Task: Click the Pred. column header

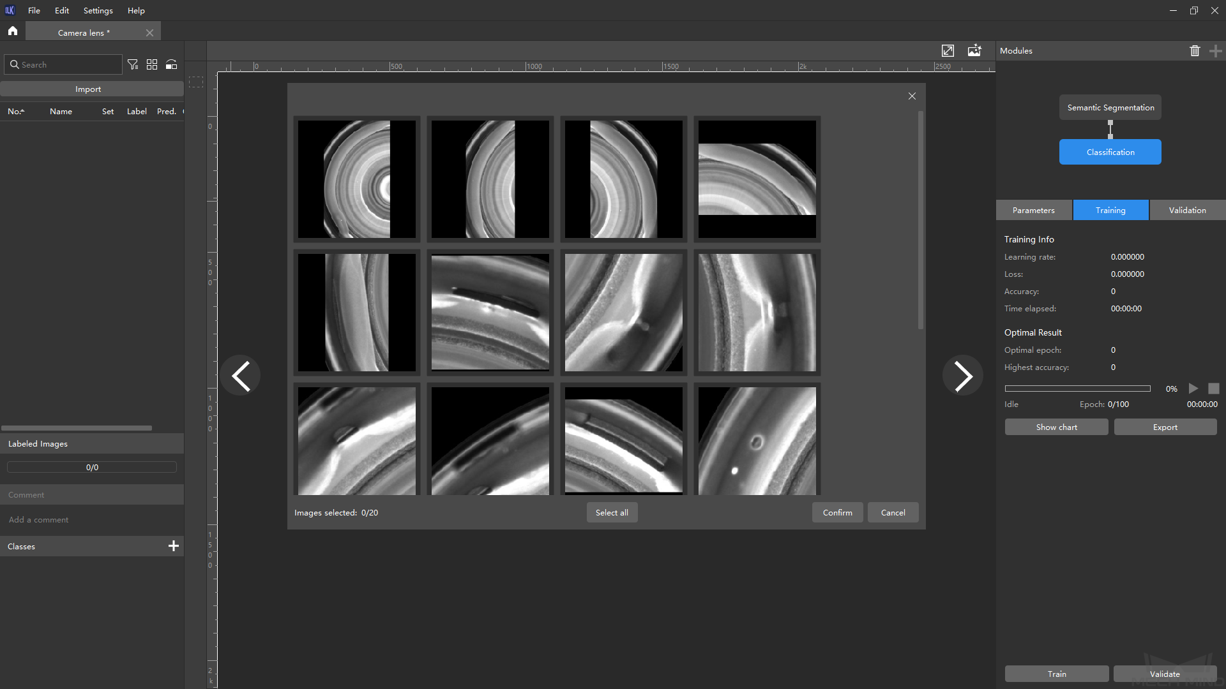Action: 167,111
